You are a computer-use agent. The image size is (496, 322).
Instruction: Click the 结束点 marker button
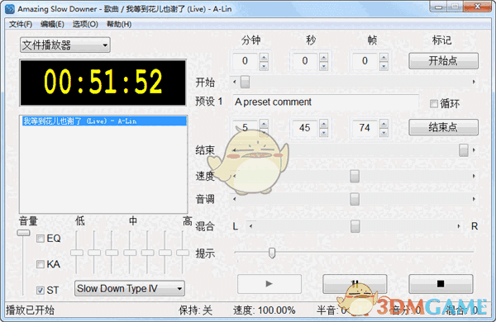(x=443, y=127)
